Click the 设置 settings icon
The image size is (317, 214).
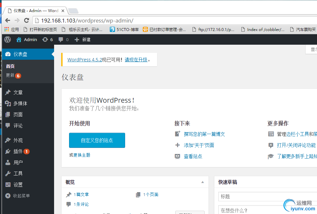click(x=8, y=185)
